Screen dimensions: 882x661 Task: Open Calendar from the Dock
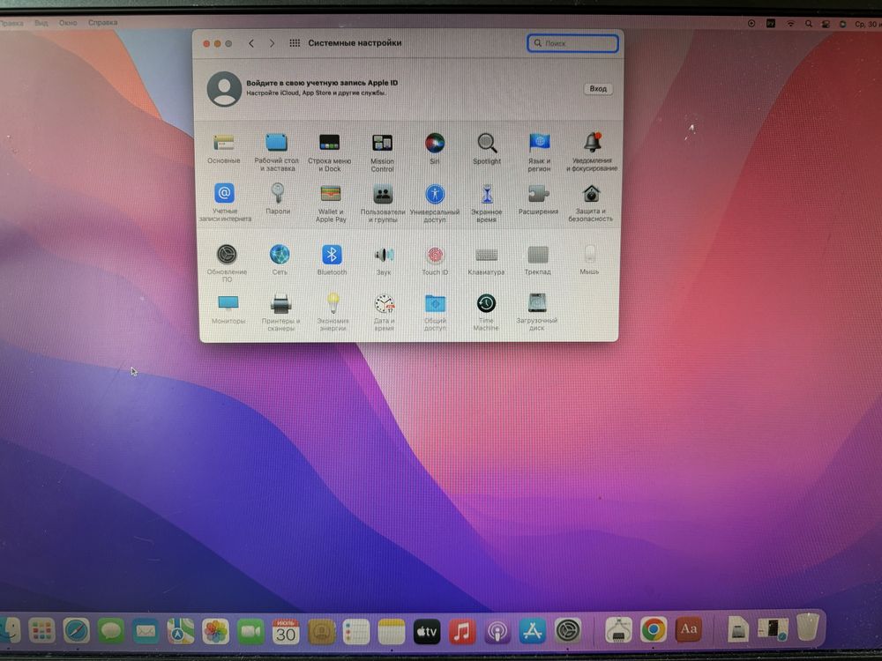286,631
